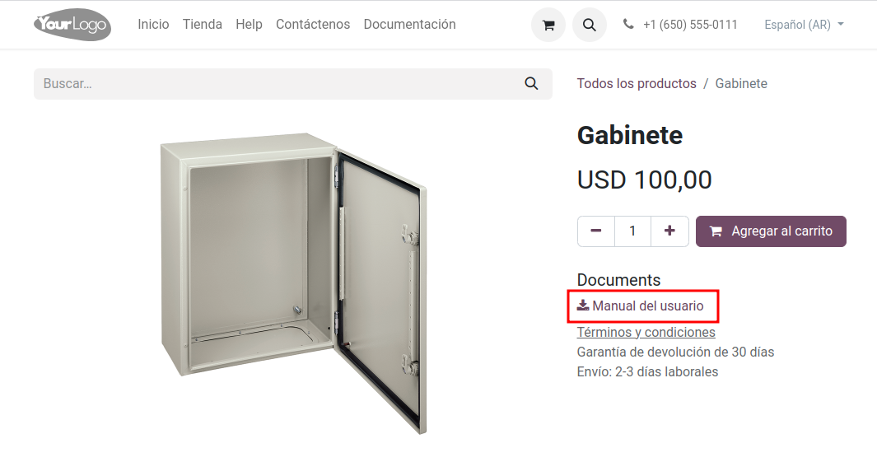Click the download icon beside Manual del usuario
The image size is (877, 462).
[x=583, y=305]
